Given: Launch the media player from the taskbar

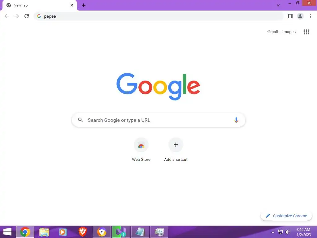Looking at the screenshot, I should coord(63,232).
